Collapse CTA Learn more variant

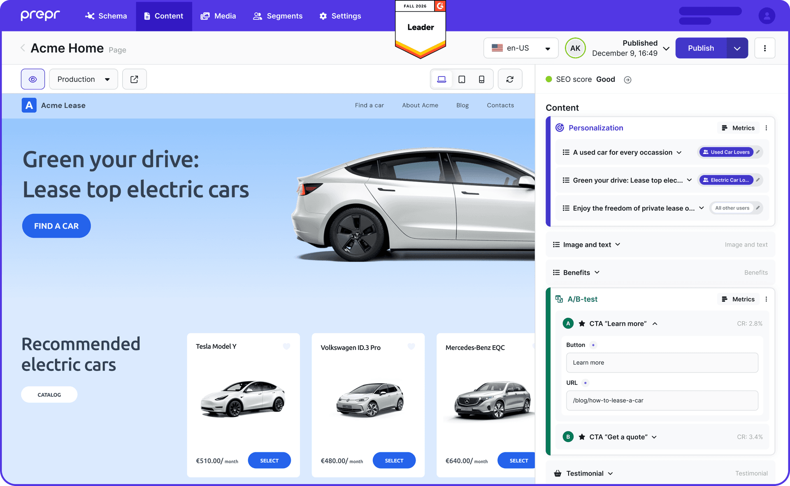[x=655, y=324]
